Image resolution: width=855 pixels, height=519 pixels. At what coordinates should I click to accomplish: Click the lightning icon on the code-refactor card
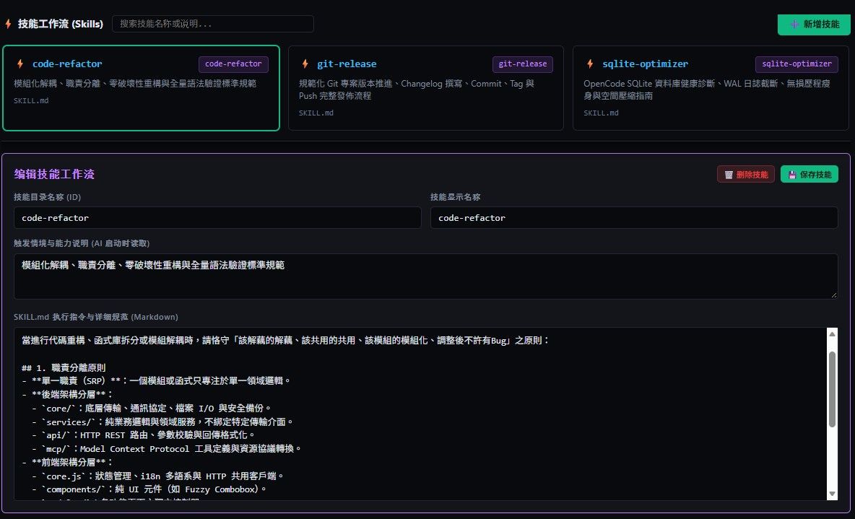point(20,64)
